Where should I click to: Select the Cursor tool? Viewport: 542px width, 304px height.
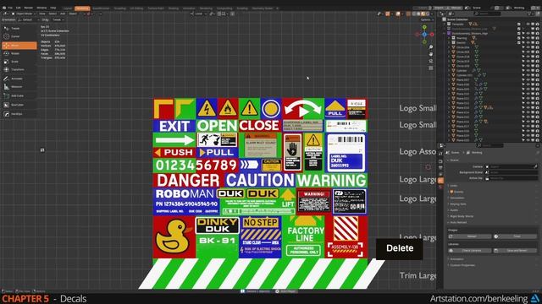(x=19, y=36)
